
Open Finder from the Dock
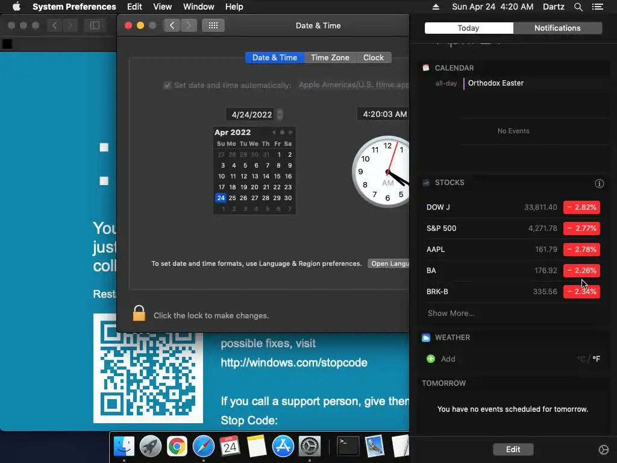click(x=124, y=447)
